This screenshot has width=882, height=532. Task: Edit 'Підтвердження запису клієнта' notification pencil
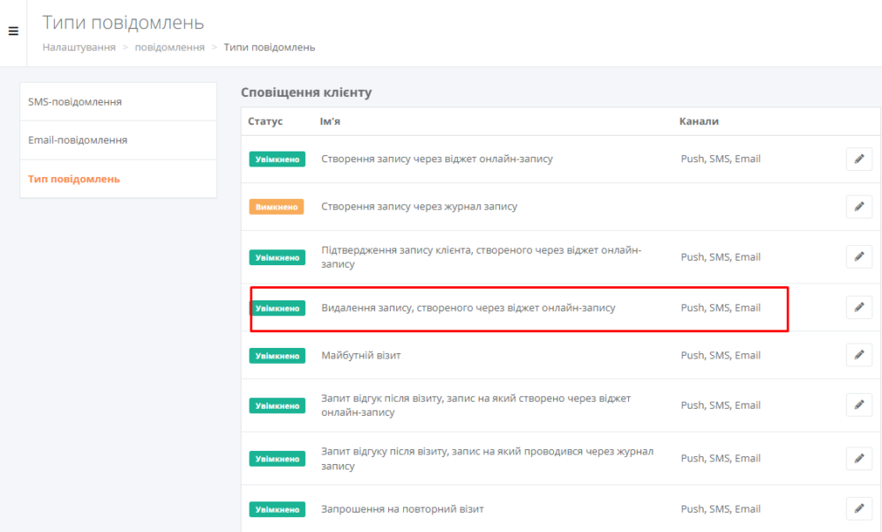(x=858, y=256)
